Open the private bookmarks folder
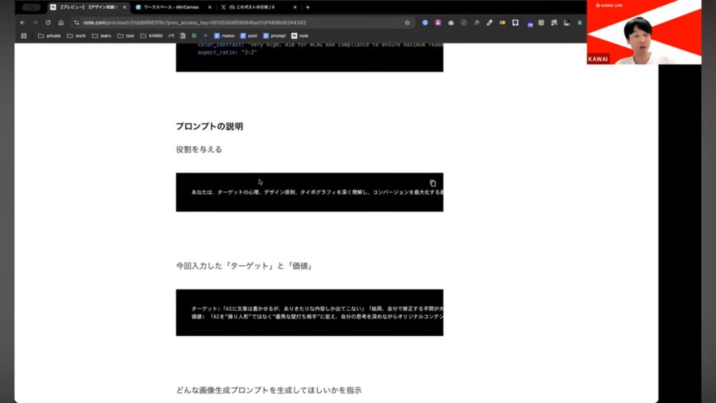This screenshot has width=716, height=403. click(x=49, y=36)
